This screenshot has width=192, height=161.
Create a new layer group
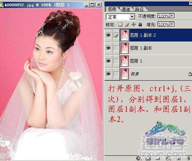(157, 158)
